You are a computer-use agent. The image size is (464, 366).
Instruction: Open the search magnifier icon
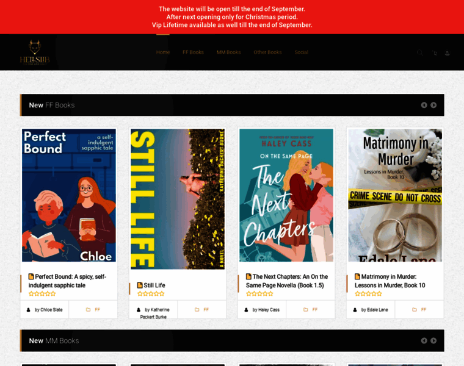click(x=420, y=52)
